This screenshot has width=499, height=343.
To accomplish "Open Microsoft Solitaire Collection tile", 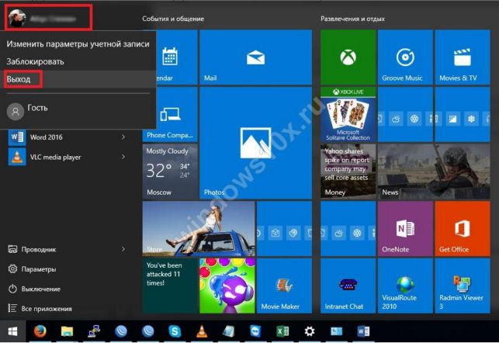I will coord(348,114).
